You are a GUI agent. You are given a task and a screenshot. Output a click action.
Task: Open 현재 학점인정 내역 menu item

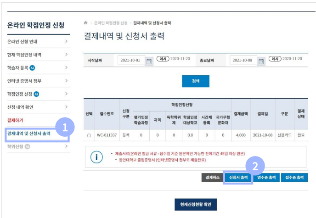[x=39, y=55]
